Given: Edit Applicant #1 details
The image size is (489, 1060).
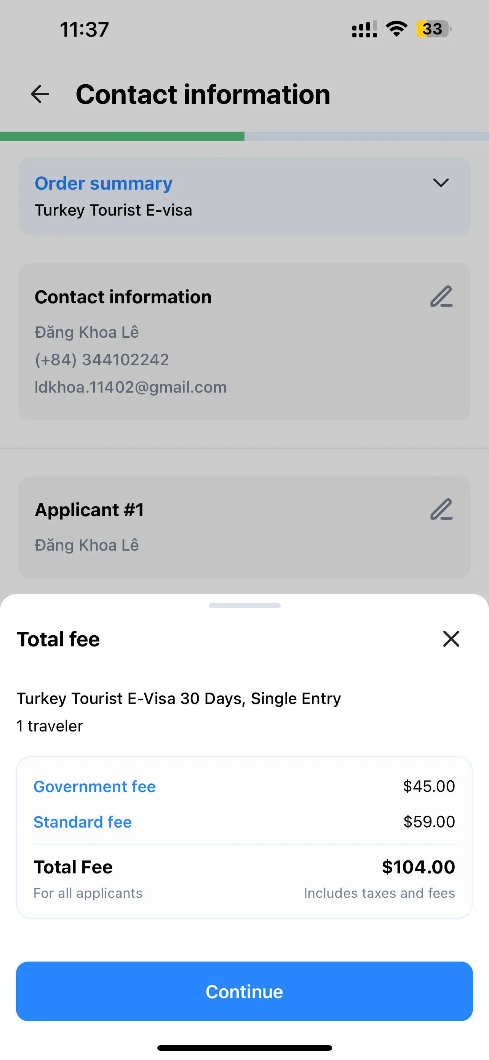Looking at the screenshot, I should point(441,509).
